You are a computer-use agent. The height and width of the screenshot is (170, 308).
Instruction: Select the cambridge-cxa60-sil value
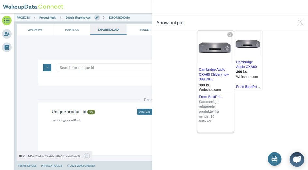66,120
